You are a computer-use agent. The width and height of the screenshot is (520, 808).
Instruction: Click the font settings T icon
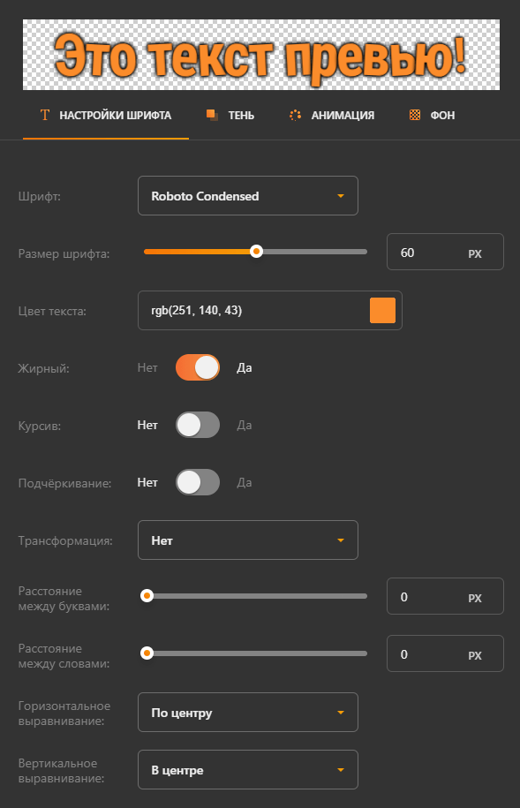(45, 115)
